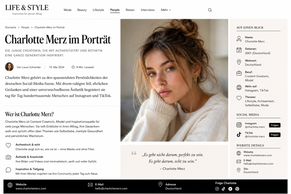Click globe icon in Website Details section
The image size is (291, 194).
[239, 153]
